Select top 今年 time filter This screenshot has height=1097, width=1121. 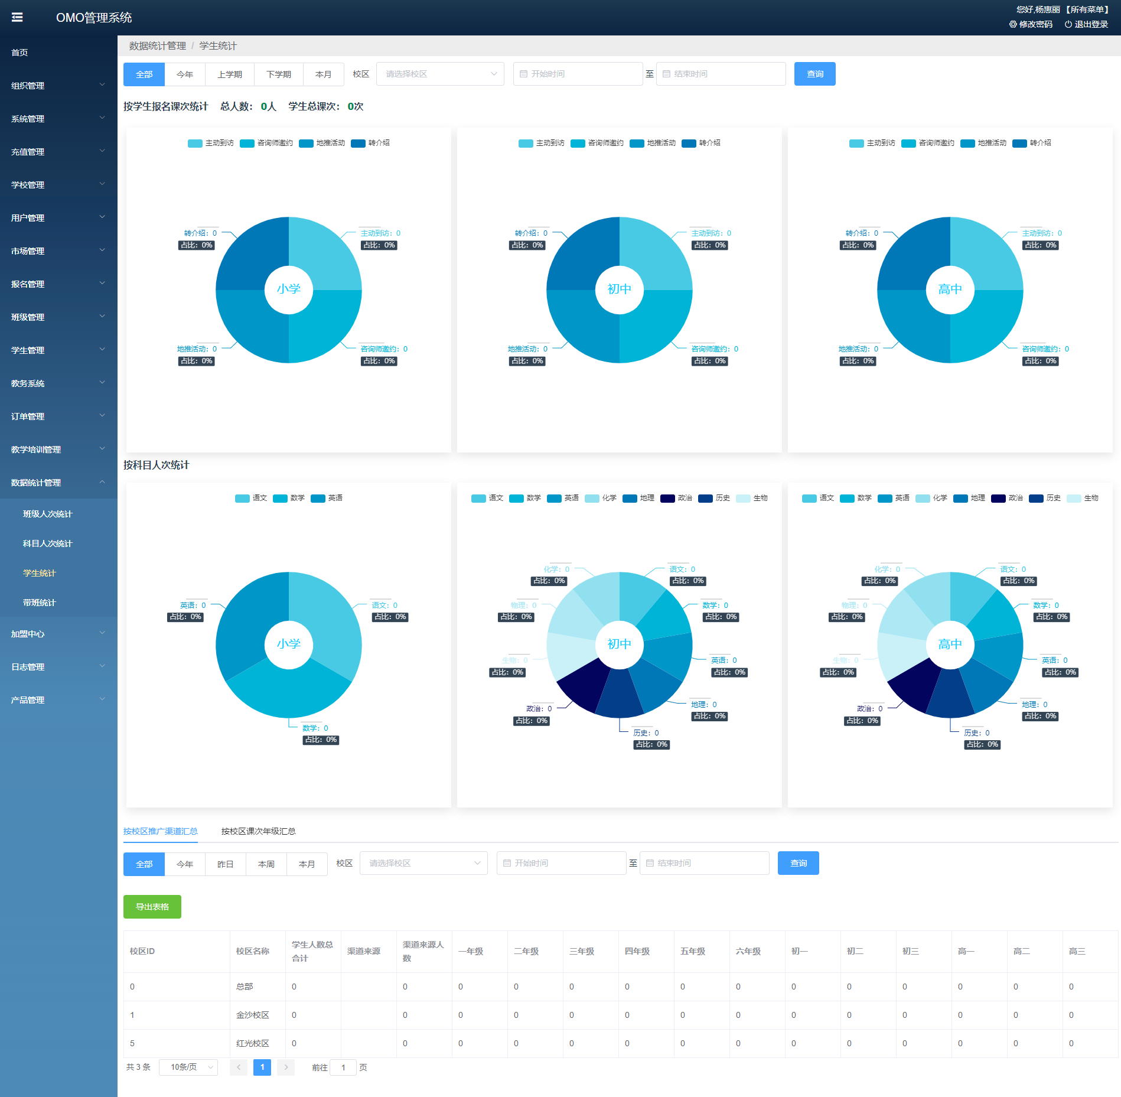coord(185,74)
